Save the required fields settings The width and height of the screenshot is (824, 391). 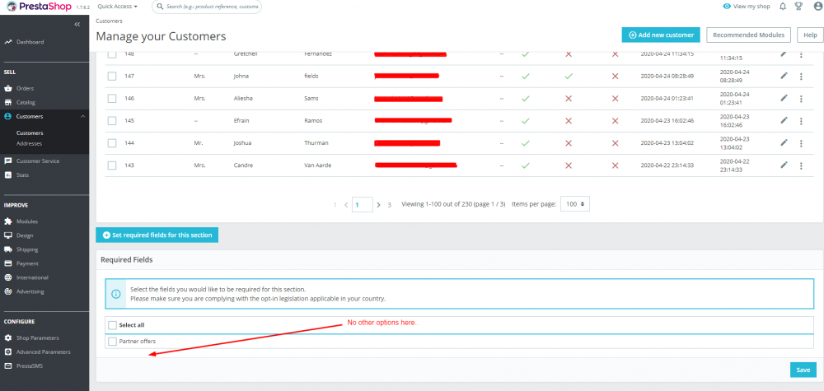click(803, 370)
